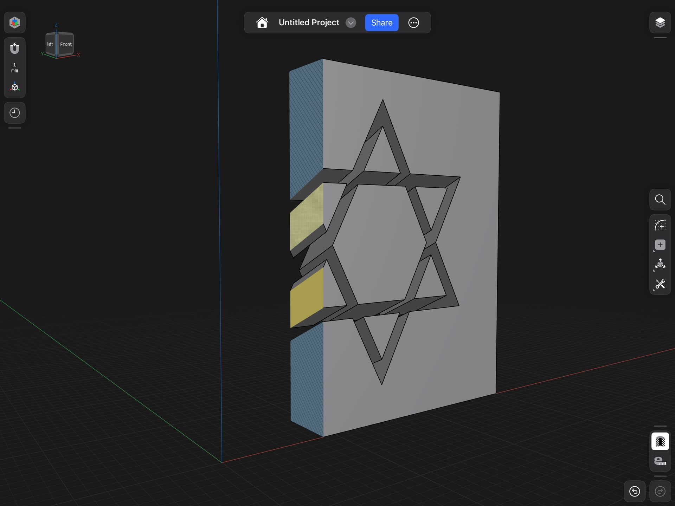
Task: Open the Add tools plus menu
Action: tap(660, 245)
